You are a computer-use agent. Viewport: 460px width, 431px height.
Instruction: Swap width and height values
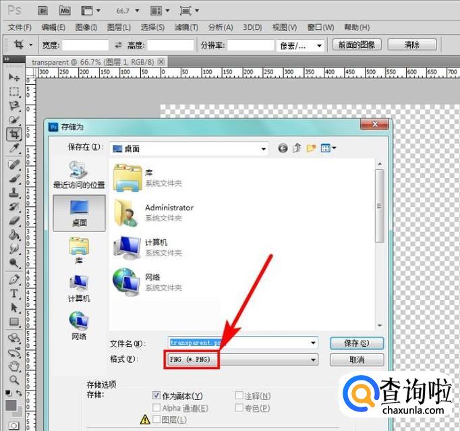click(x=118, y=45)
